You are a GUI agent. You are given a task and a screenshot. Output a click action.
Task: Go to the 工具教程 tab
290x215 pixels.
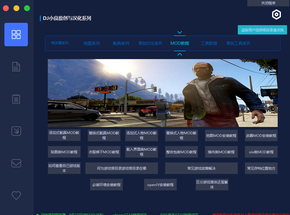click(209, 43)
